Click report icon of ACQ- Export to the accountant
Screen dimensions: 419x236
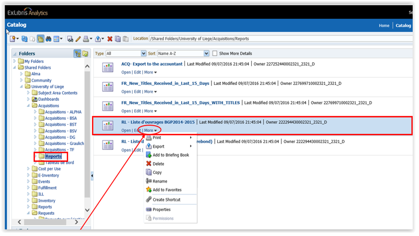108,68
